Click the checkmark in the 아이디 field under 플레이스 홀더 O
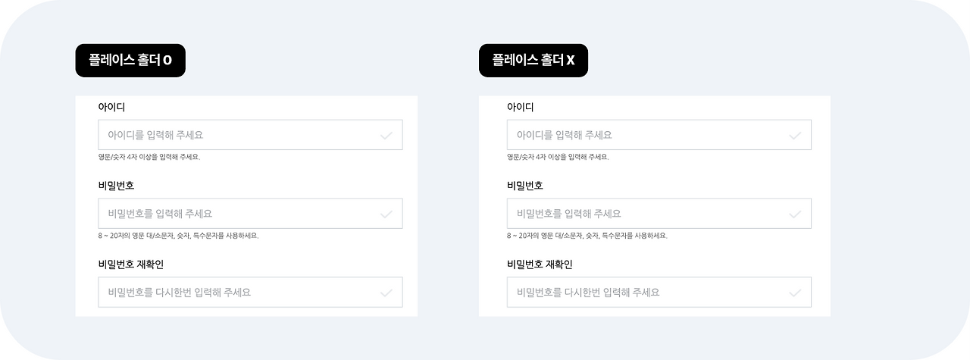This screenshot has height=360, width=970. point(386,136)
